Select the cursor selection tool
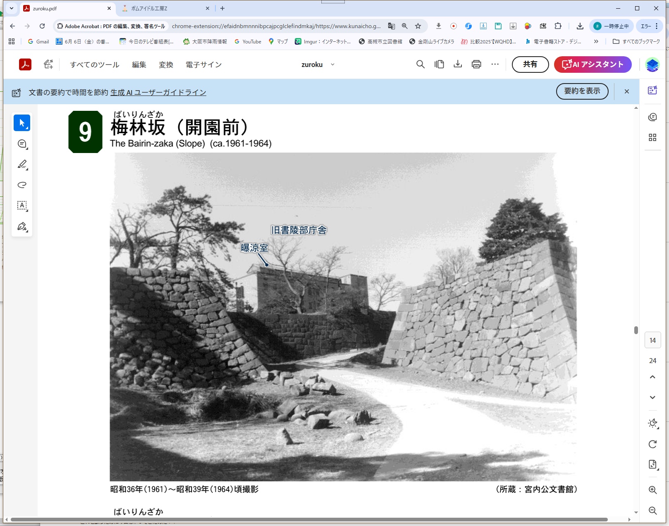The width and height of the screenshot is (669, 526). (x=22, y=123)
